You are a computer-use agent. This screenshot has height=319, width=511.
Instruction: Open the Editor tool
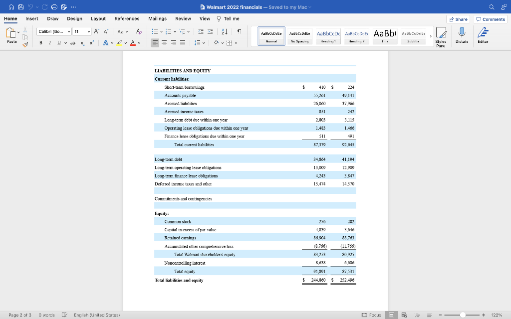(x=483, y=35)
